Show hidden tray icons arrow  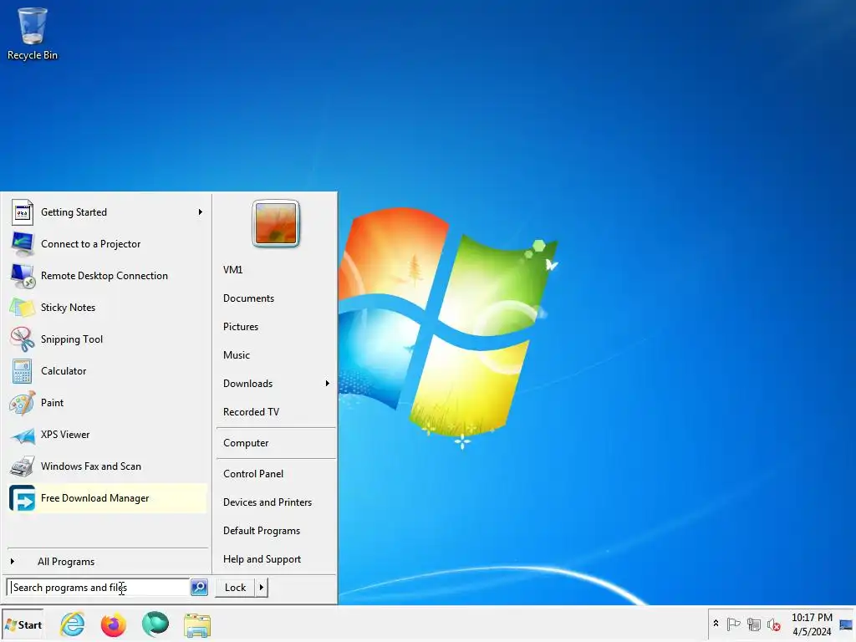716,624
